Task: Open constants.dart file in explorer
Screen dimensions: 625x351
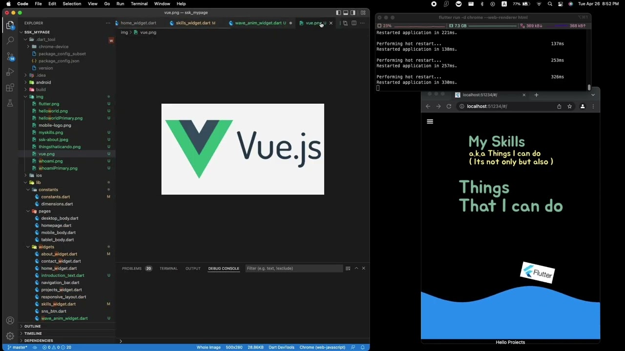Action: 55,197
